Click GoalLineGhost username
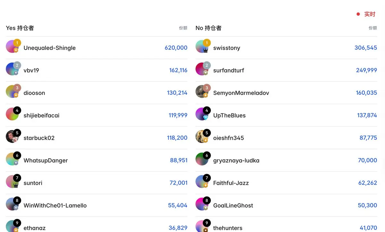This screenshot has width=385, height=232. click(233, 205)
